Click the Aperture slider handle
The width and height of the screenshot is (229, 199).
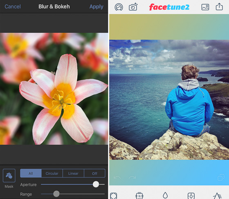point(96,184)
